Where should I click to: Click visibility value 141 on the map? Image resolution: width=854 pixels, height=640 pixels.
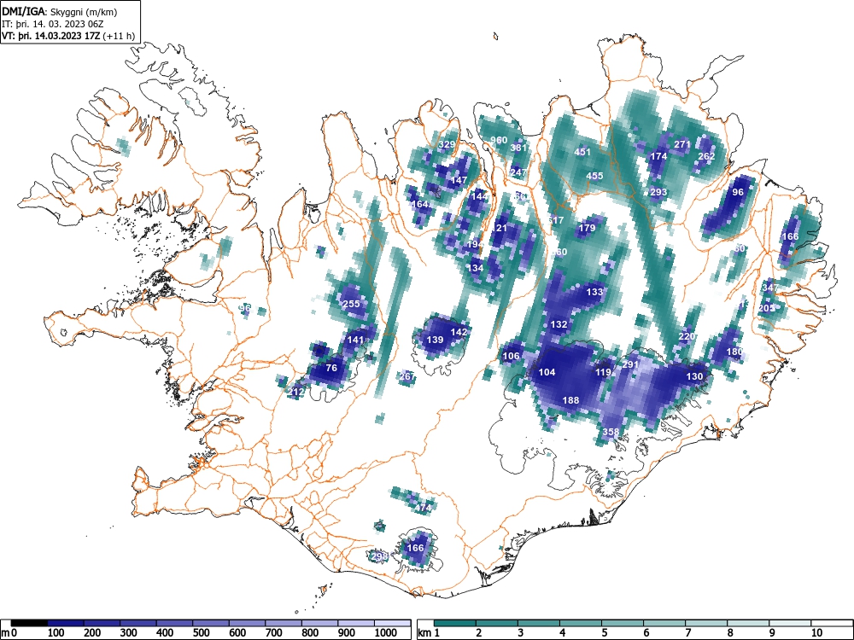(355, 340)
